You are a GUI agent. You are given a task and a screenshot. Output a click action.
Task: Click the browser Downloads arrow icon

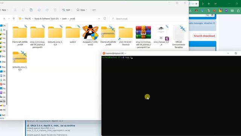190,11
